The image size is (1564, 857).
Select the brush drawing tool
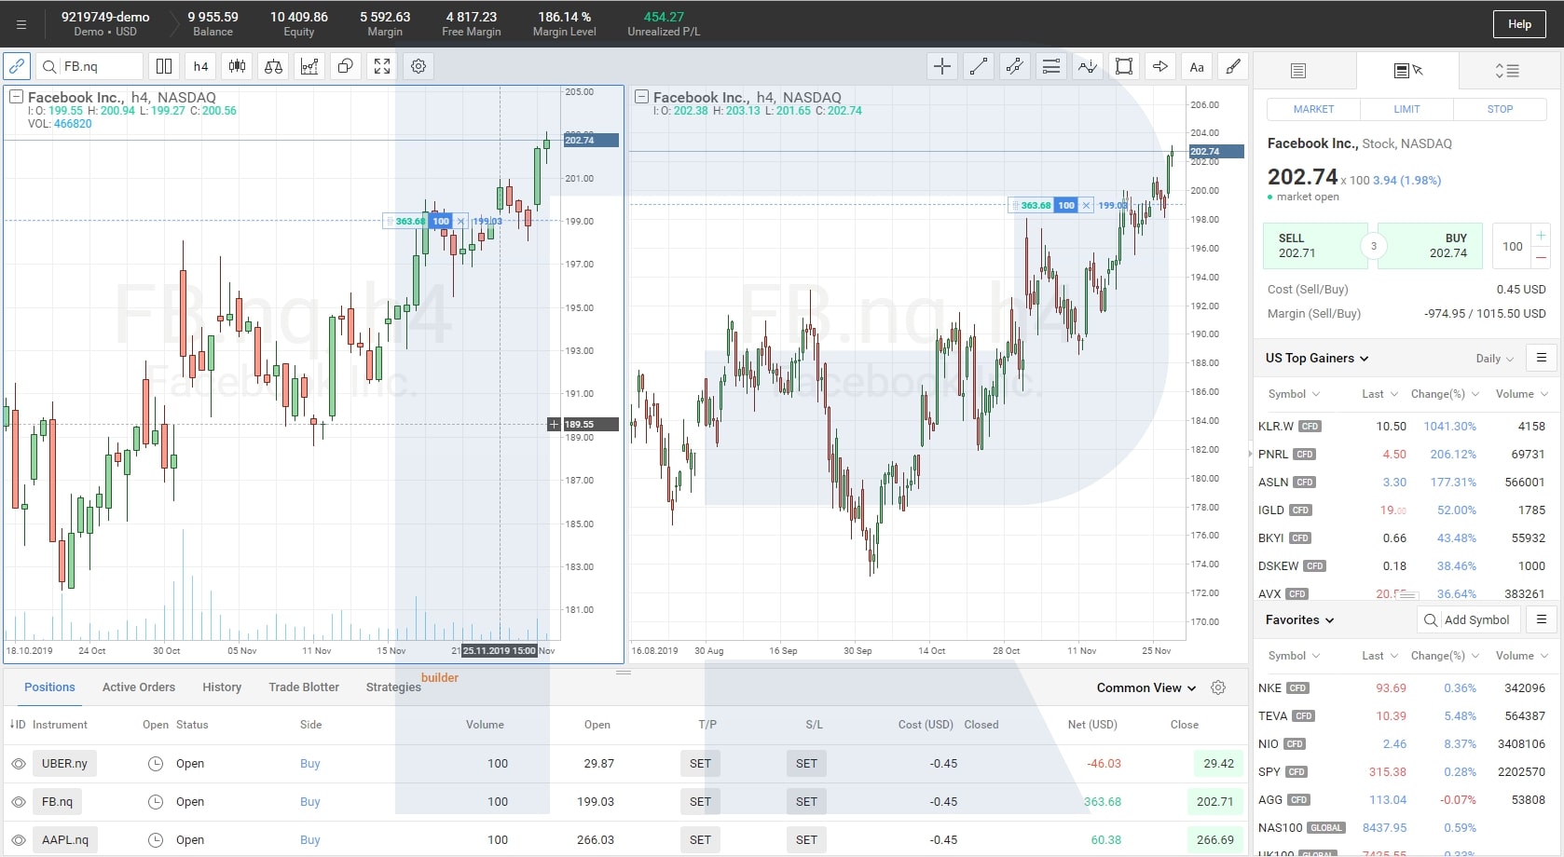pyautogui.click(x=1233, y=66)
